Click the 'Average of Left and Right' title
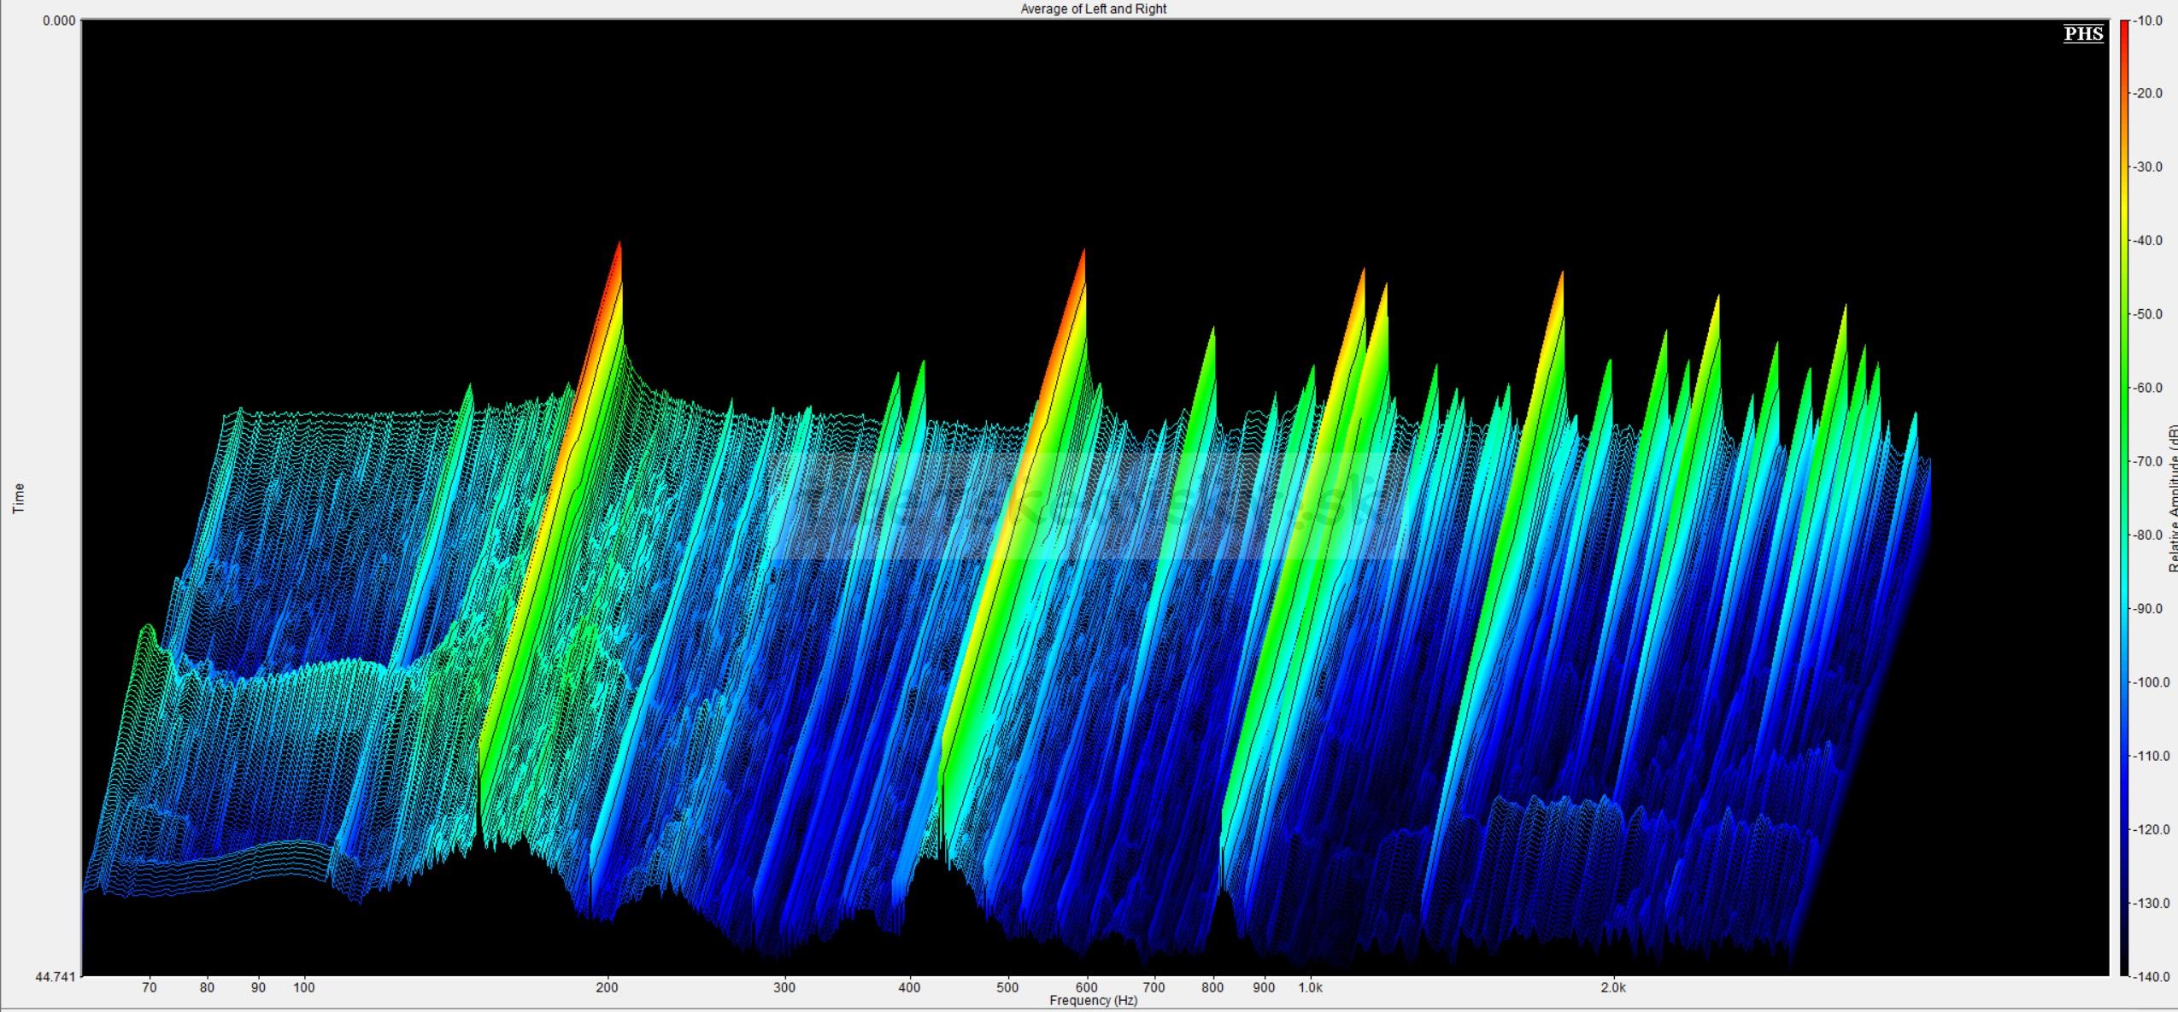Image resolution: width=2178 pixels, height=1012 pixels. pos(1093,9)
